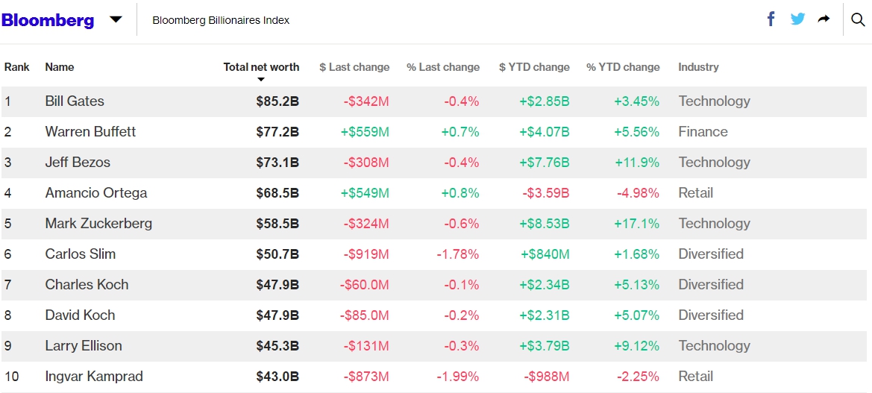Click -1.78% last change value
Screen dimensions: 872x393
click(x=458, y=254)
